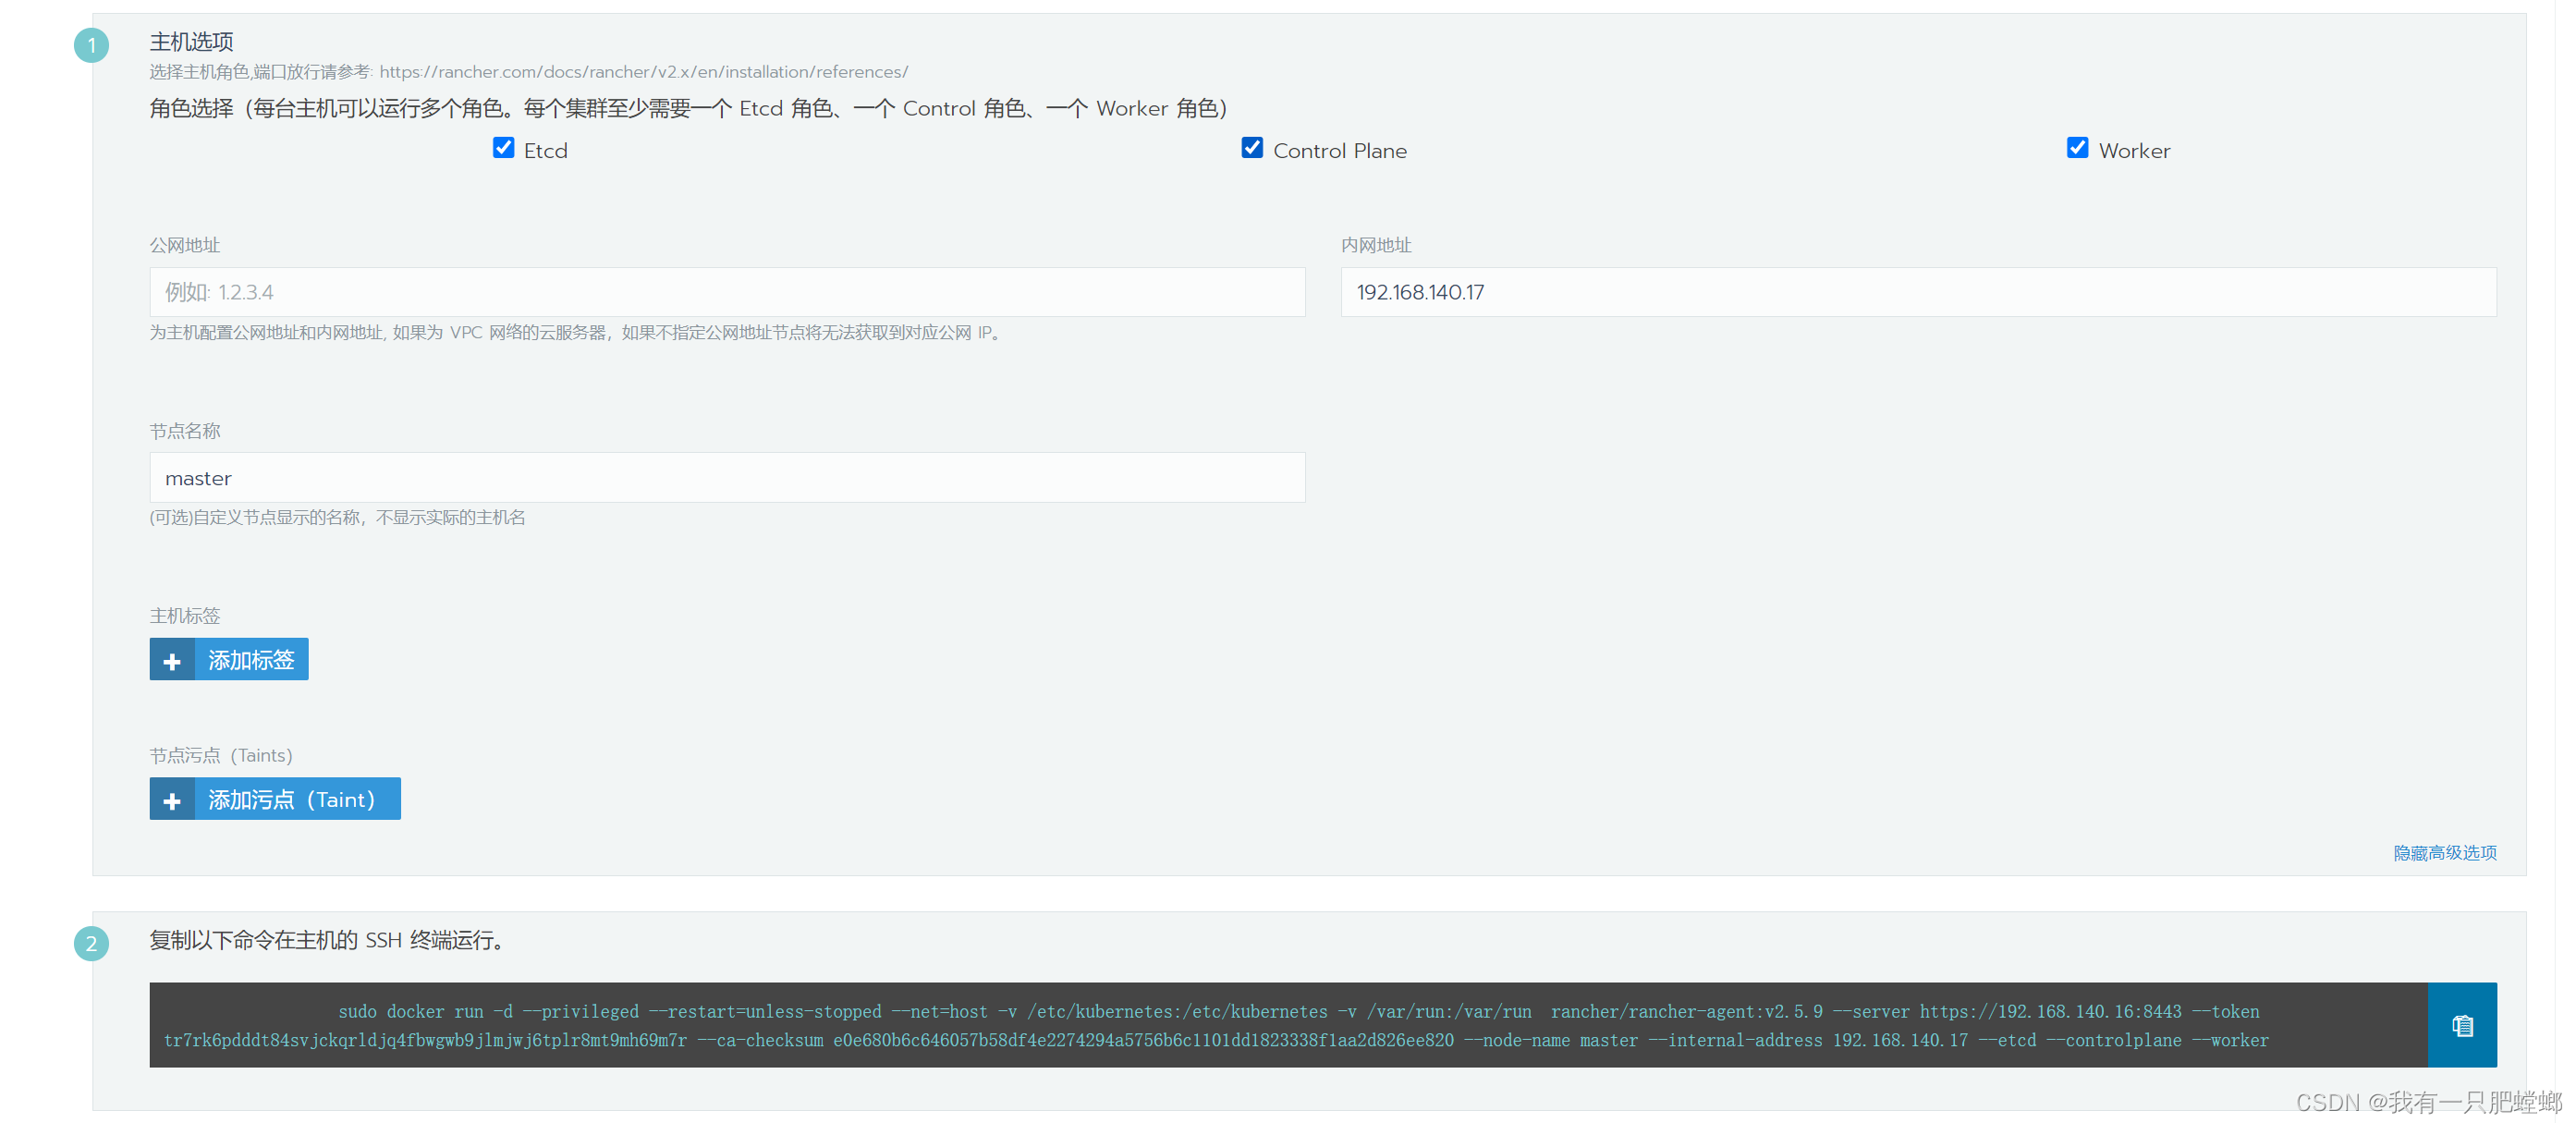Click the 主机标签 label
Viewport: 2576px width, 1123px height.
pyautogui.click(x=185, y=616)
